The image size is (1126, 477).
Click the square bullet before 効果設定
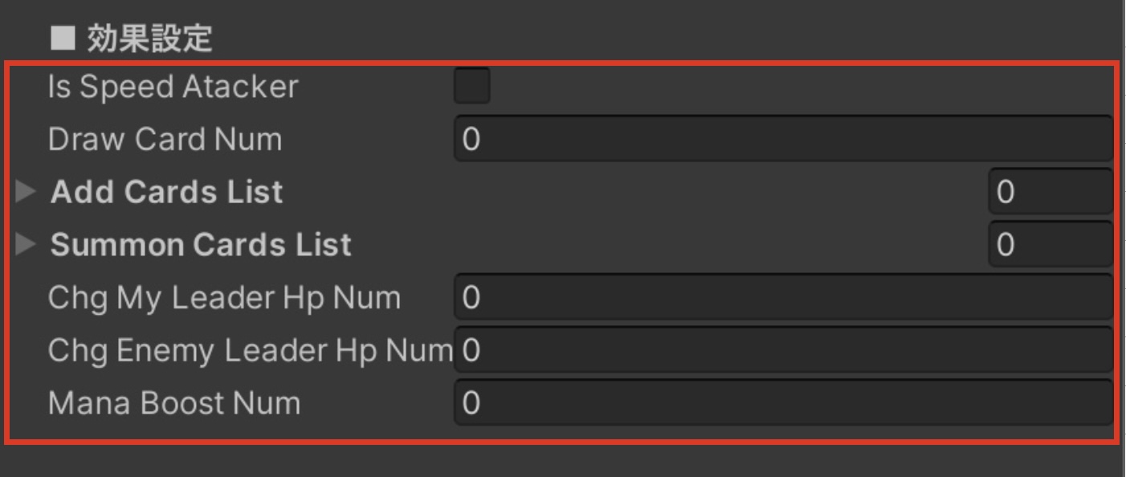[62, 38]
